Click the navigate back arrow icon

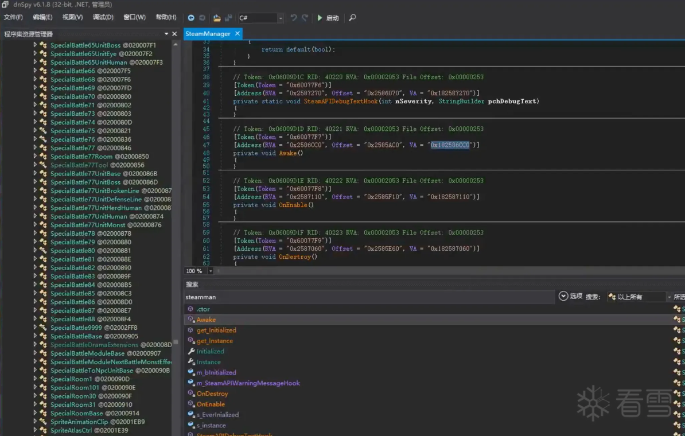pyautogui.click(x=191, y=18)
